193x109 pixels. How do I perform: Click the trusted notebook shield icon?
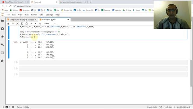click(x=161, y=107)
